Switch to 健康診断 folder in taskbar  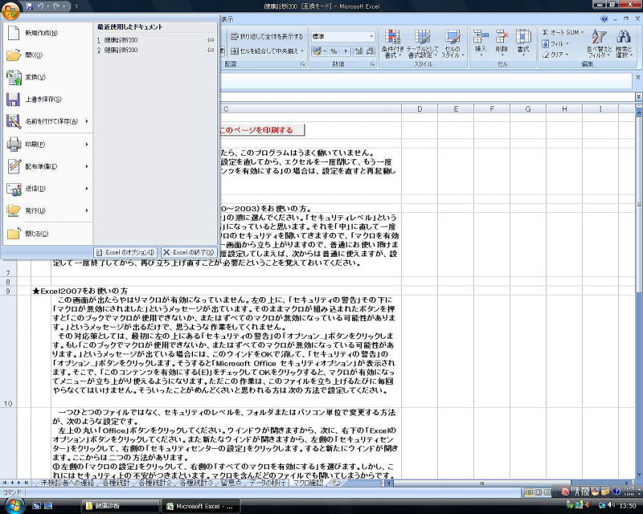(119, 506)
